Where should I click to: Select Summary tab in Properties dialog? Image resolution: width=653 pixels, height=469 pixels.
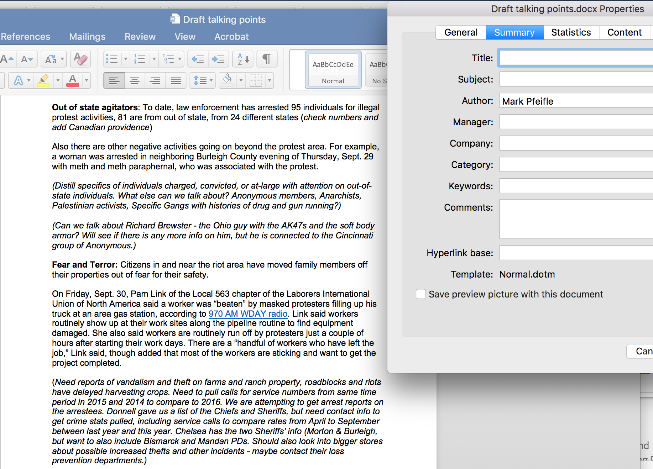[514, 32]
